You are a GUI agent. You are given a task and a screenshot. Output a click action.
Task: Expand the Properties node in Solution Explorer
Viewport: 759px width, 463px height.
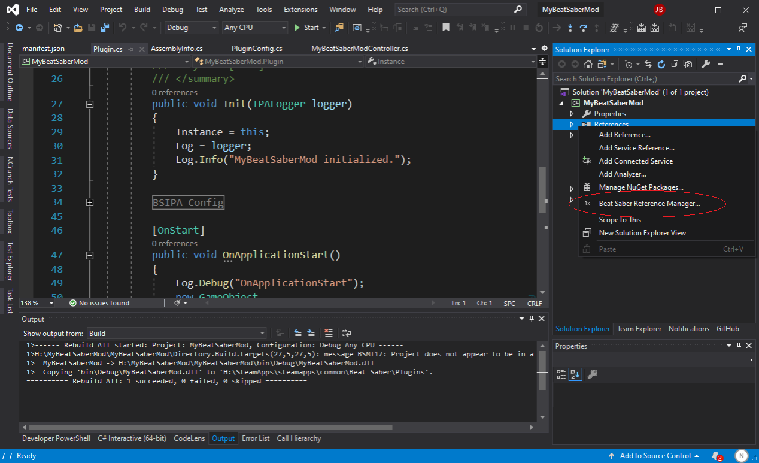572,114
